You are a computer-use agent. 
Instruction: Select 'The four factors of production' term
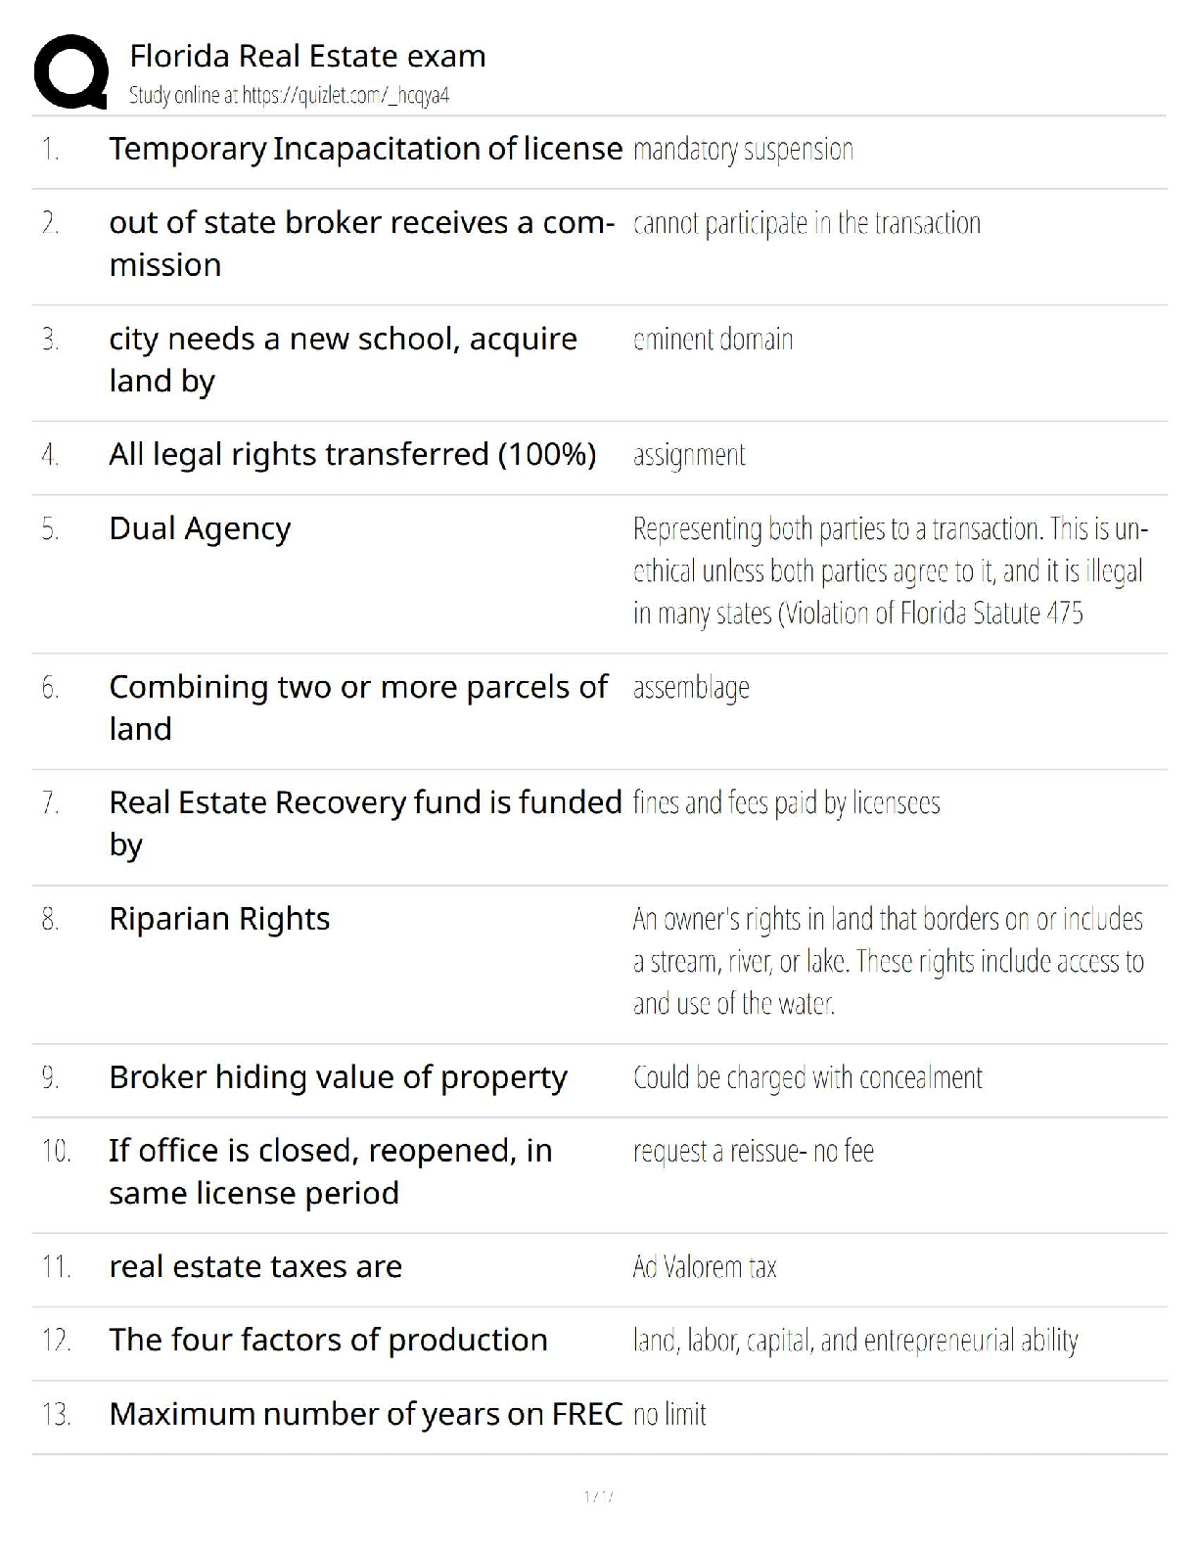328,1341
